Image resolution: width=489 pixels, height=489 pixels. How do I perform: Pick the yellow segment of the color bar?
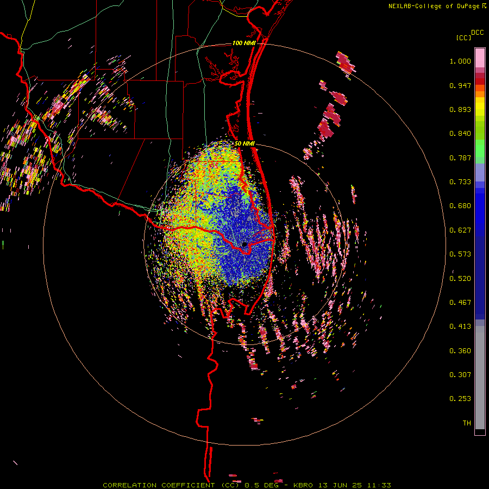tap(480, 106)
